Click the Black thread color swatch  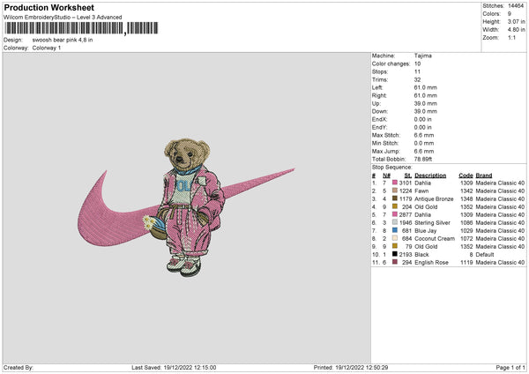pos(395,254)
